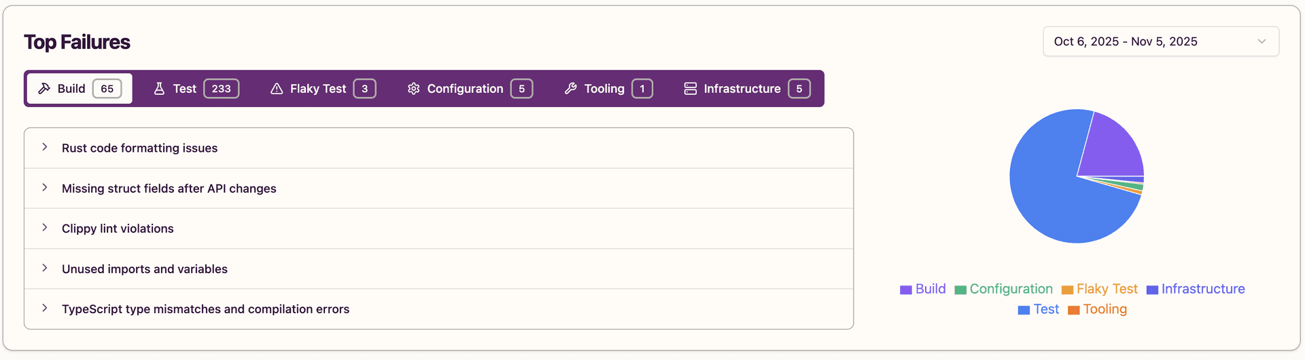Image resolution: width=1305 pixels, height=360 pixels.
Task: Expand Clippy lint violations chevron
Action: pyautogui.click(x=45, y=228)
